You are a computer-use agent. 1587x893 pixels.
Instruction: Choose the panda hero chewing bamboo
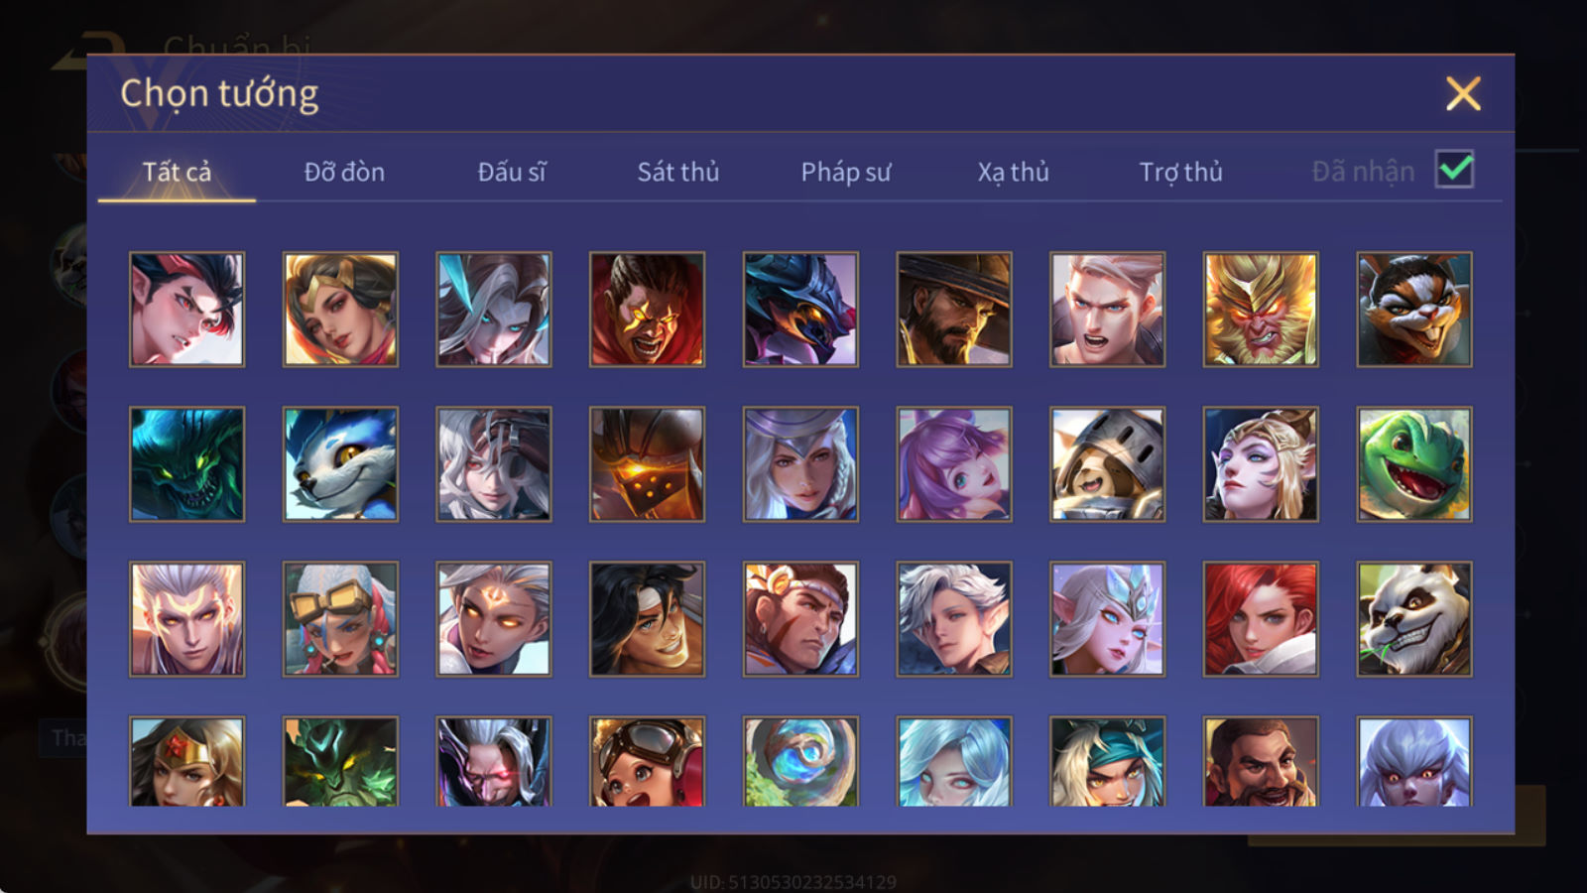click(x=1414, y=619)
